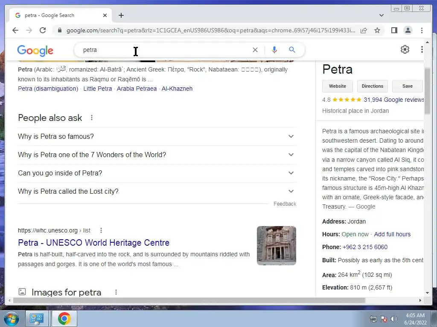Click the horizontal scrollbar thumb
The image size is (437, 327).
pos(189,300)
